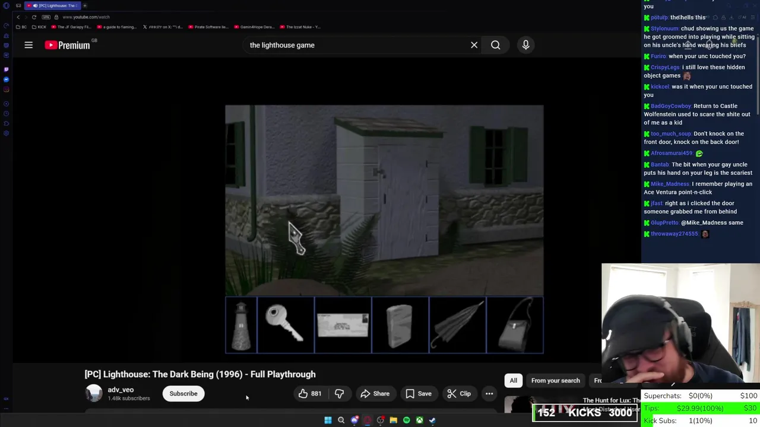
Task: Select the 'All' filter chip
Action: 514,381
